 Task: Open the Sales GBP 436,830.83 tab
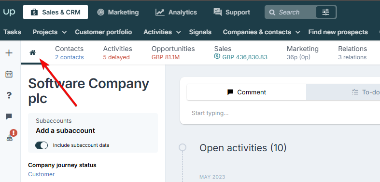click(x=240, y=52)
